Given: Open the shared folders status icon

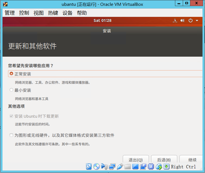Looking at the screenshot, I should pyautogui.click(x=127, y=167).
